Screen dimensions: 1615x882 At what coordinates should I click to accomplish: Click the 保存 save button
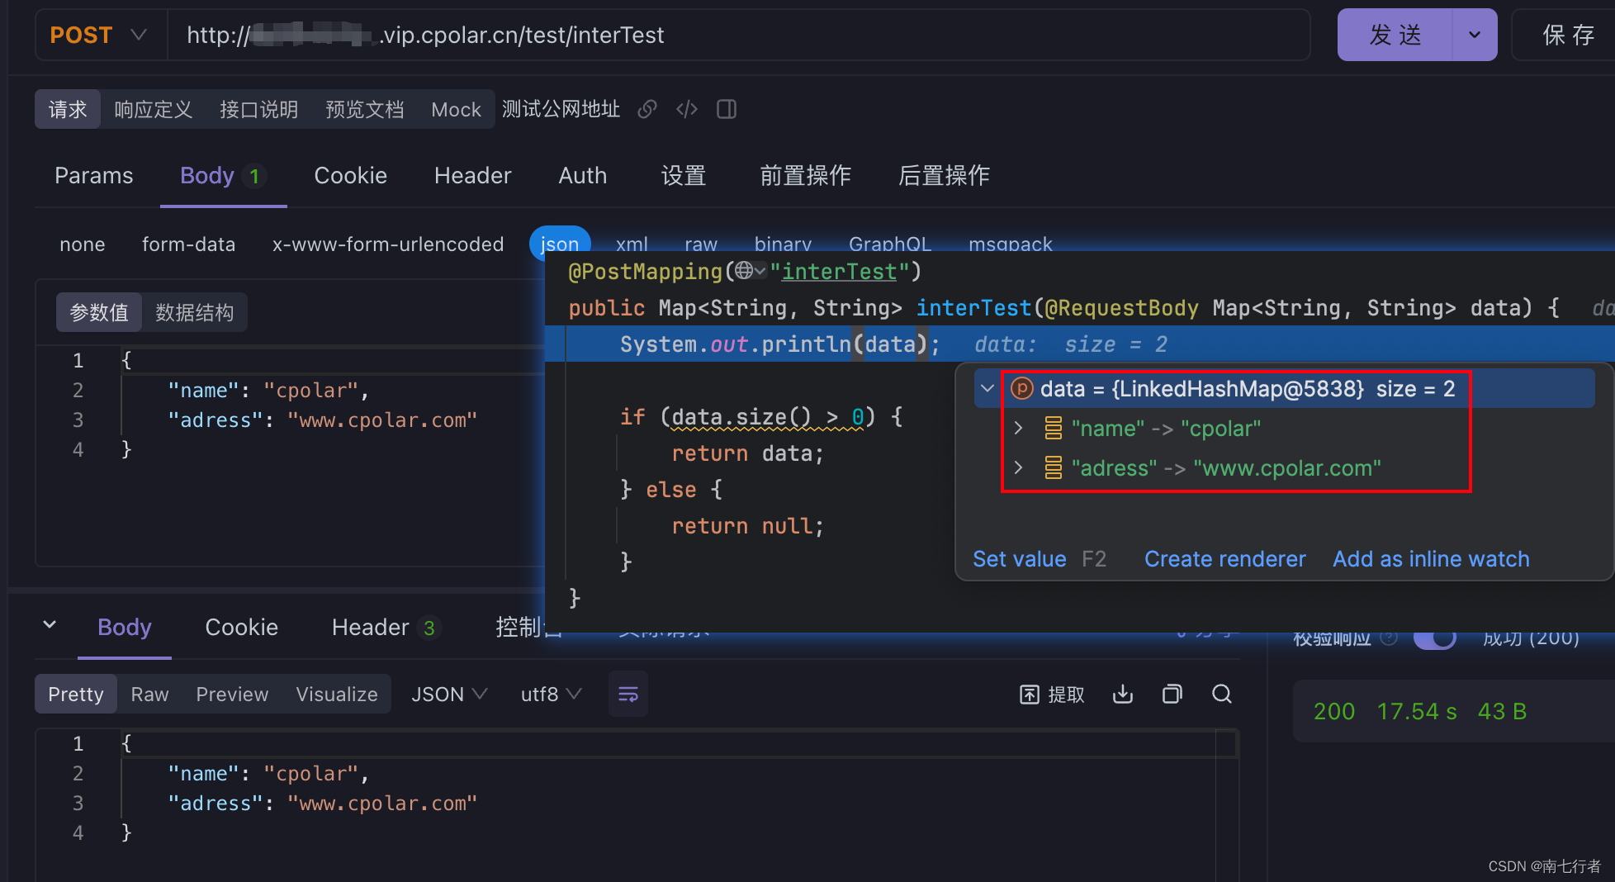(1567, 35)
